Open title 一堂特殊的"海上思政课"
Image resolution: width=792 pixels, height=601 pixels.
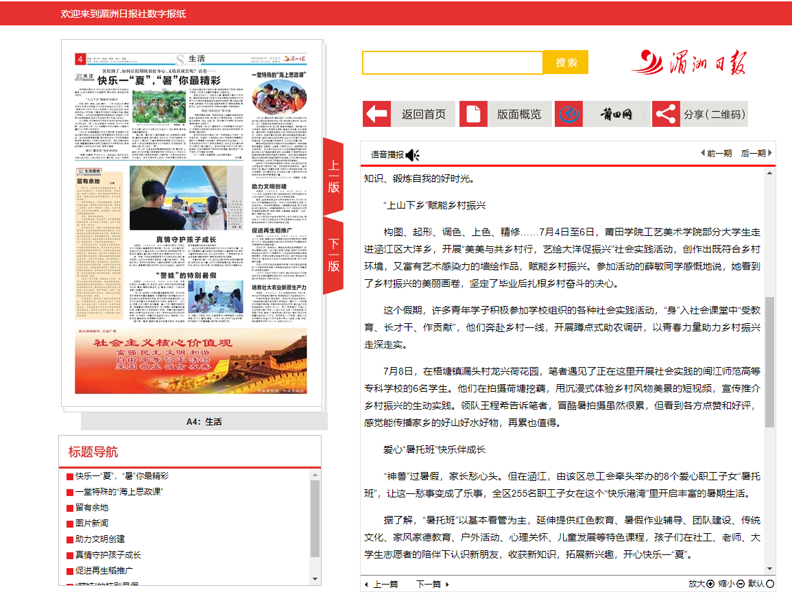click(119, 491)
